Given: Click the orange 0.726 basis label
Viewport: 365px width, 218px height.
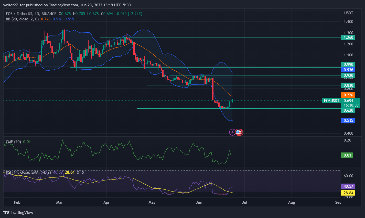Looking at the screenshot, I should (x=348, y=95).
